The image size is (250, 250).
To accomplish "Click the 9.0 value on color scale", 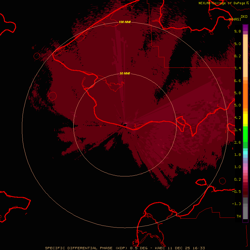I will pyautogui.click(x=237, y=44).
